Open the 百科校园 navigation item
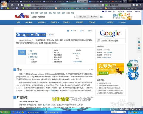This screenshot has height=114, width=143. tap(80, 23)
